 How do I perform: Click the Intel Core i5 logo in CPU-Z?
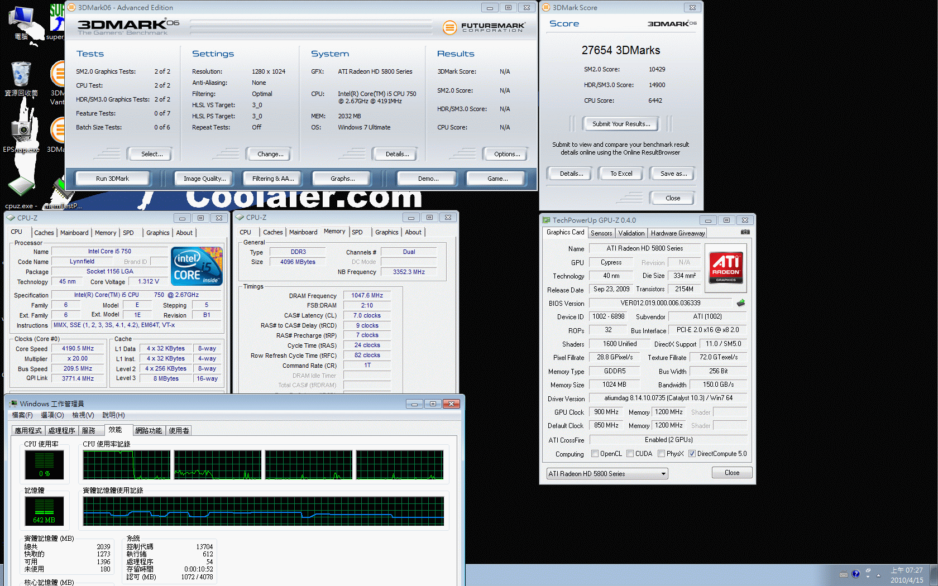pyautogui.click(x=197, y=266)
